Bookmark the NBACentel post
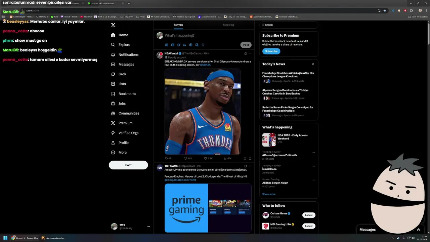This screenshot has height=242, width=430. pyautogui.click(x=245, y=158)
